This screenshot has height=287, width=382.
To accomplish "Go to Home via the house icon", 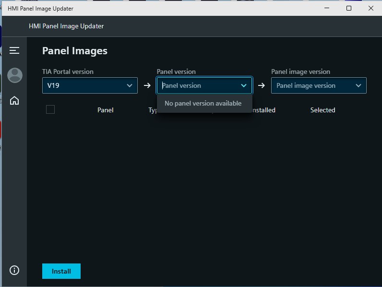I will pyautogui.click(x=14, y=100).
